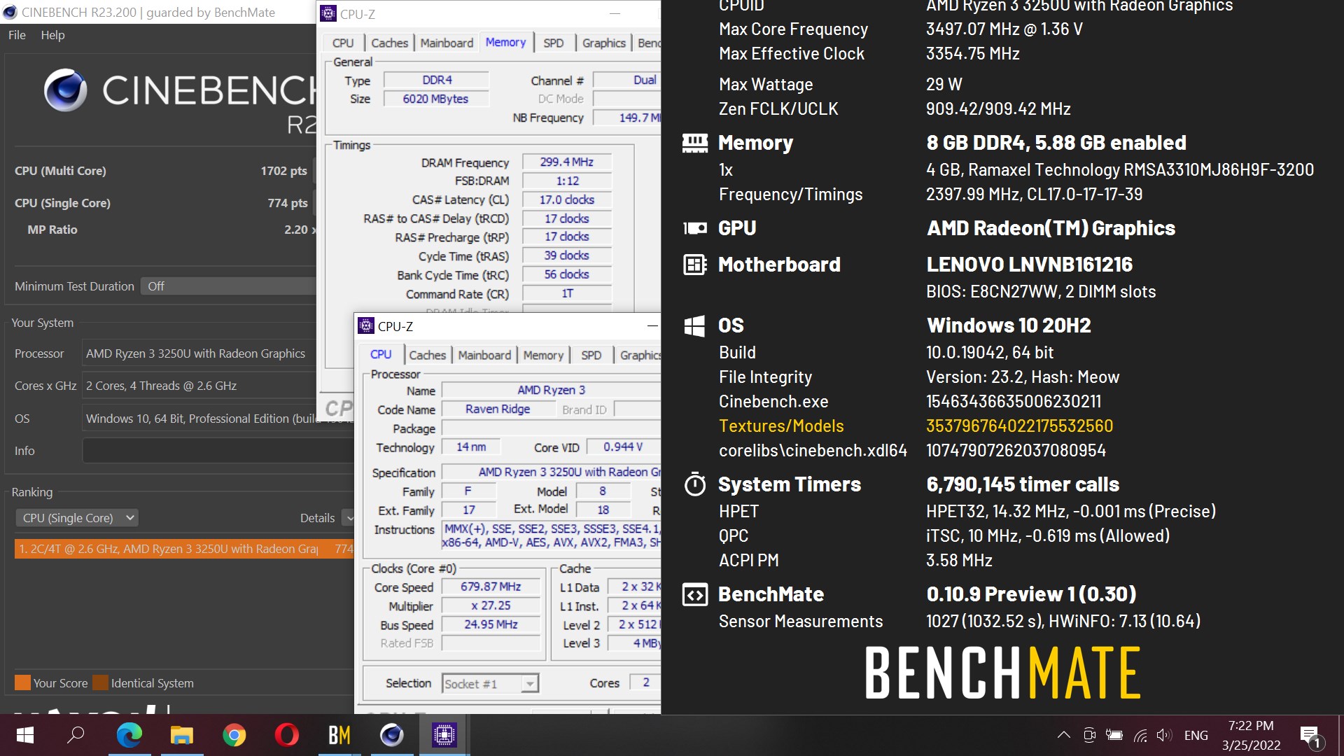Click the System Timers stopwatch icon
1344x756 pixels.
694,484
